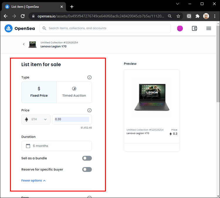This screenshot has height=198, width=220.
Task: Click the padlock site info icon
Action: click(33, 16)
